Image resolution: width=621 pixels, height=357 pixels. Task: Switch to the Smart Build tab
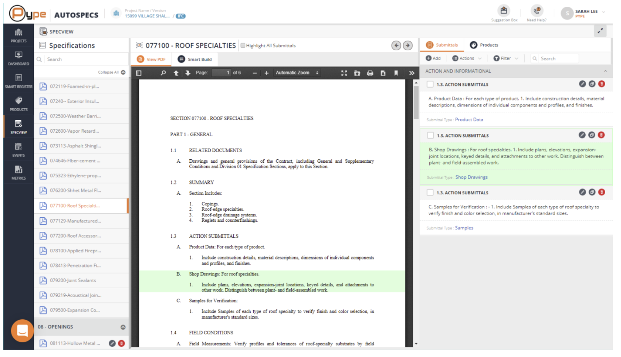click(x=195, y=59)
